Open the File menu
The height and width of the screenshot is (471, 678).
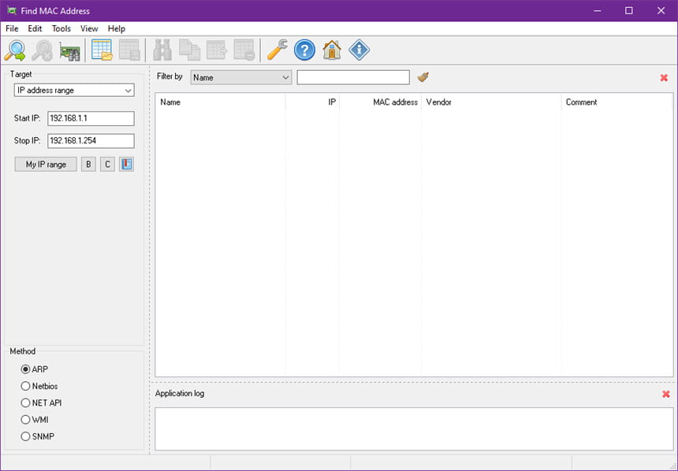point(12,28)
